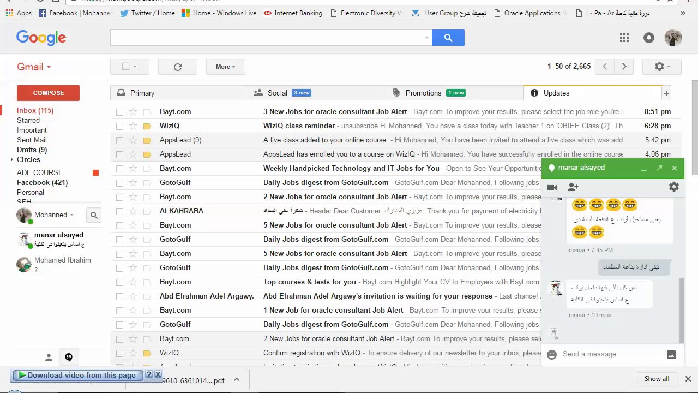Start a video call with manar alsayed
The width and height of the screenshot is (698, 393).
(x=552, y=187)
